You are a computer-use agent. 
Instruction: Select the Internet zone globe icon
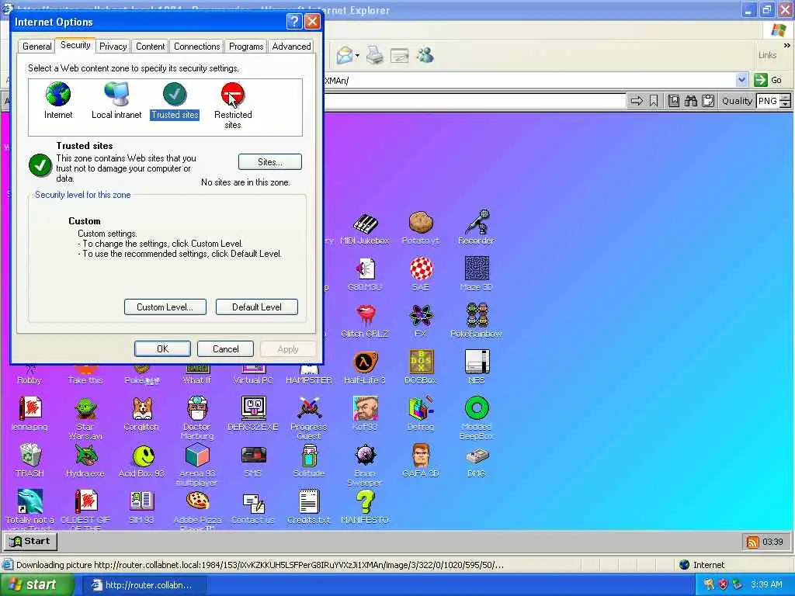tap(57, 94)
